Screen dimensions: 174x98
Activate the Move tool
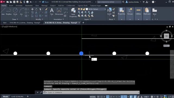(x=32, y=9)
